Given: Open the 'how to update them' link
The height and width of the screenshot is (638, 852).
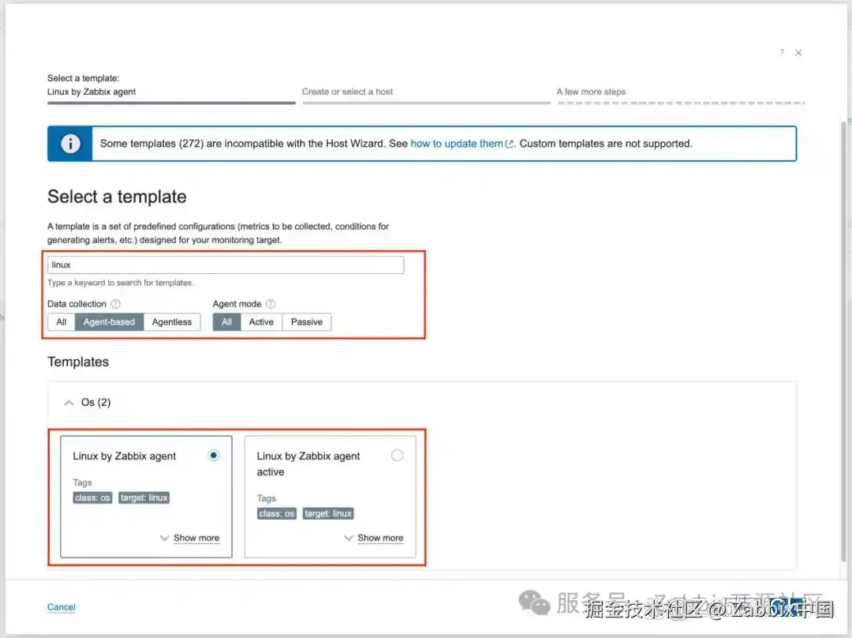Looking at the screenshot, I should click(x=457, y=144).
